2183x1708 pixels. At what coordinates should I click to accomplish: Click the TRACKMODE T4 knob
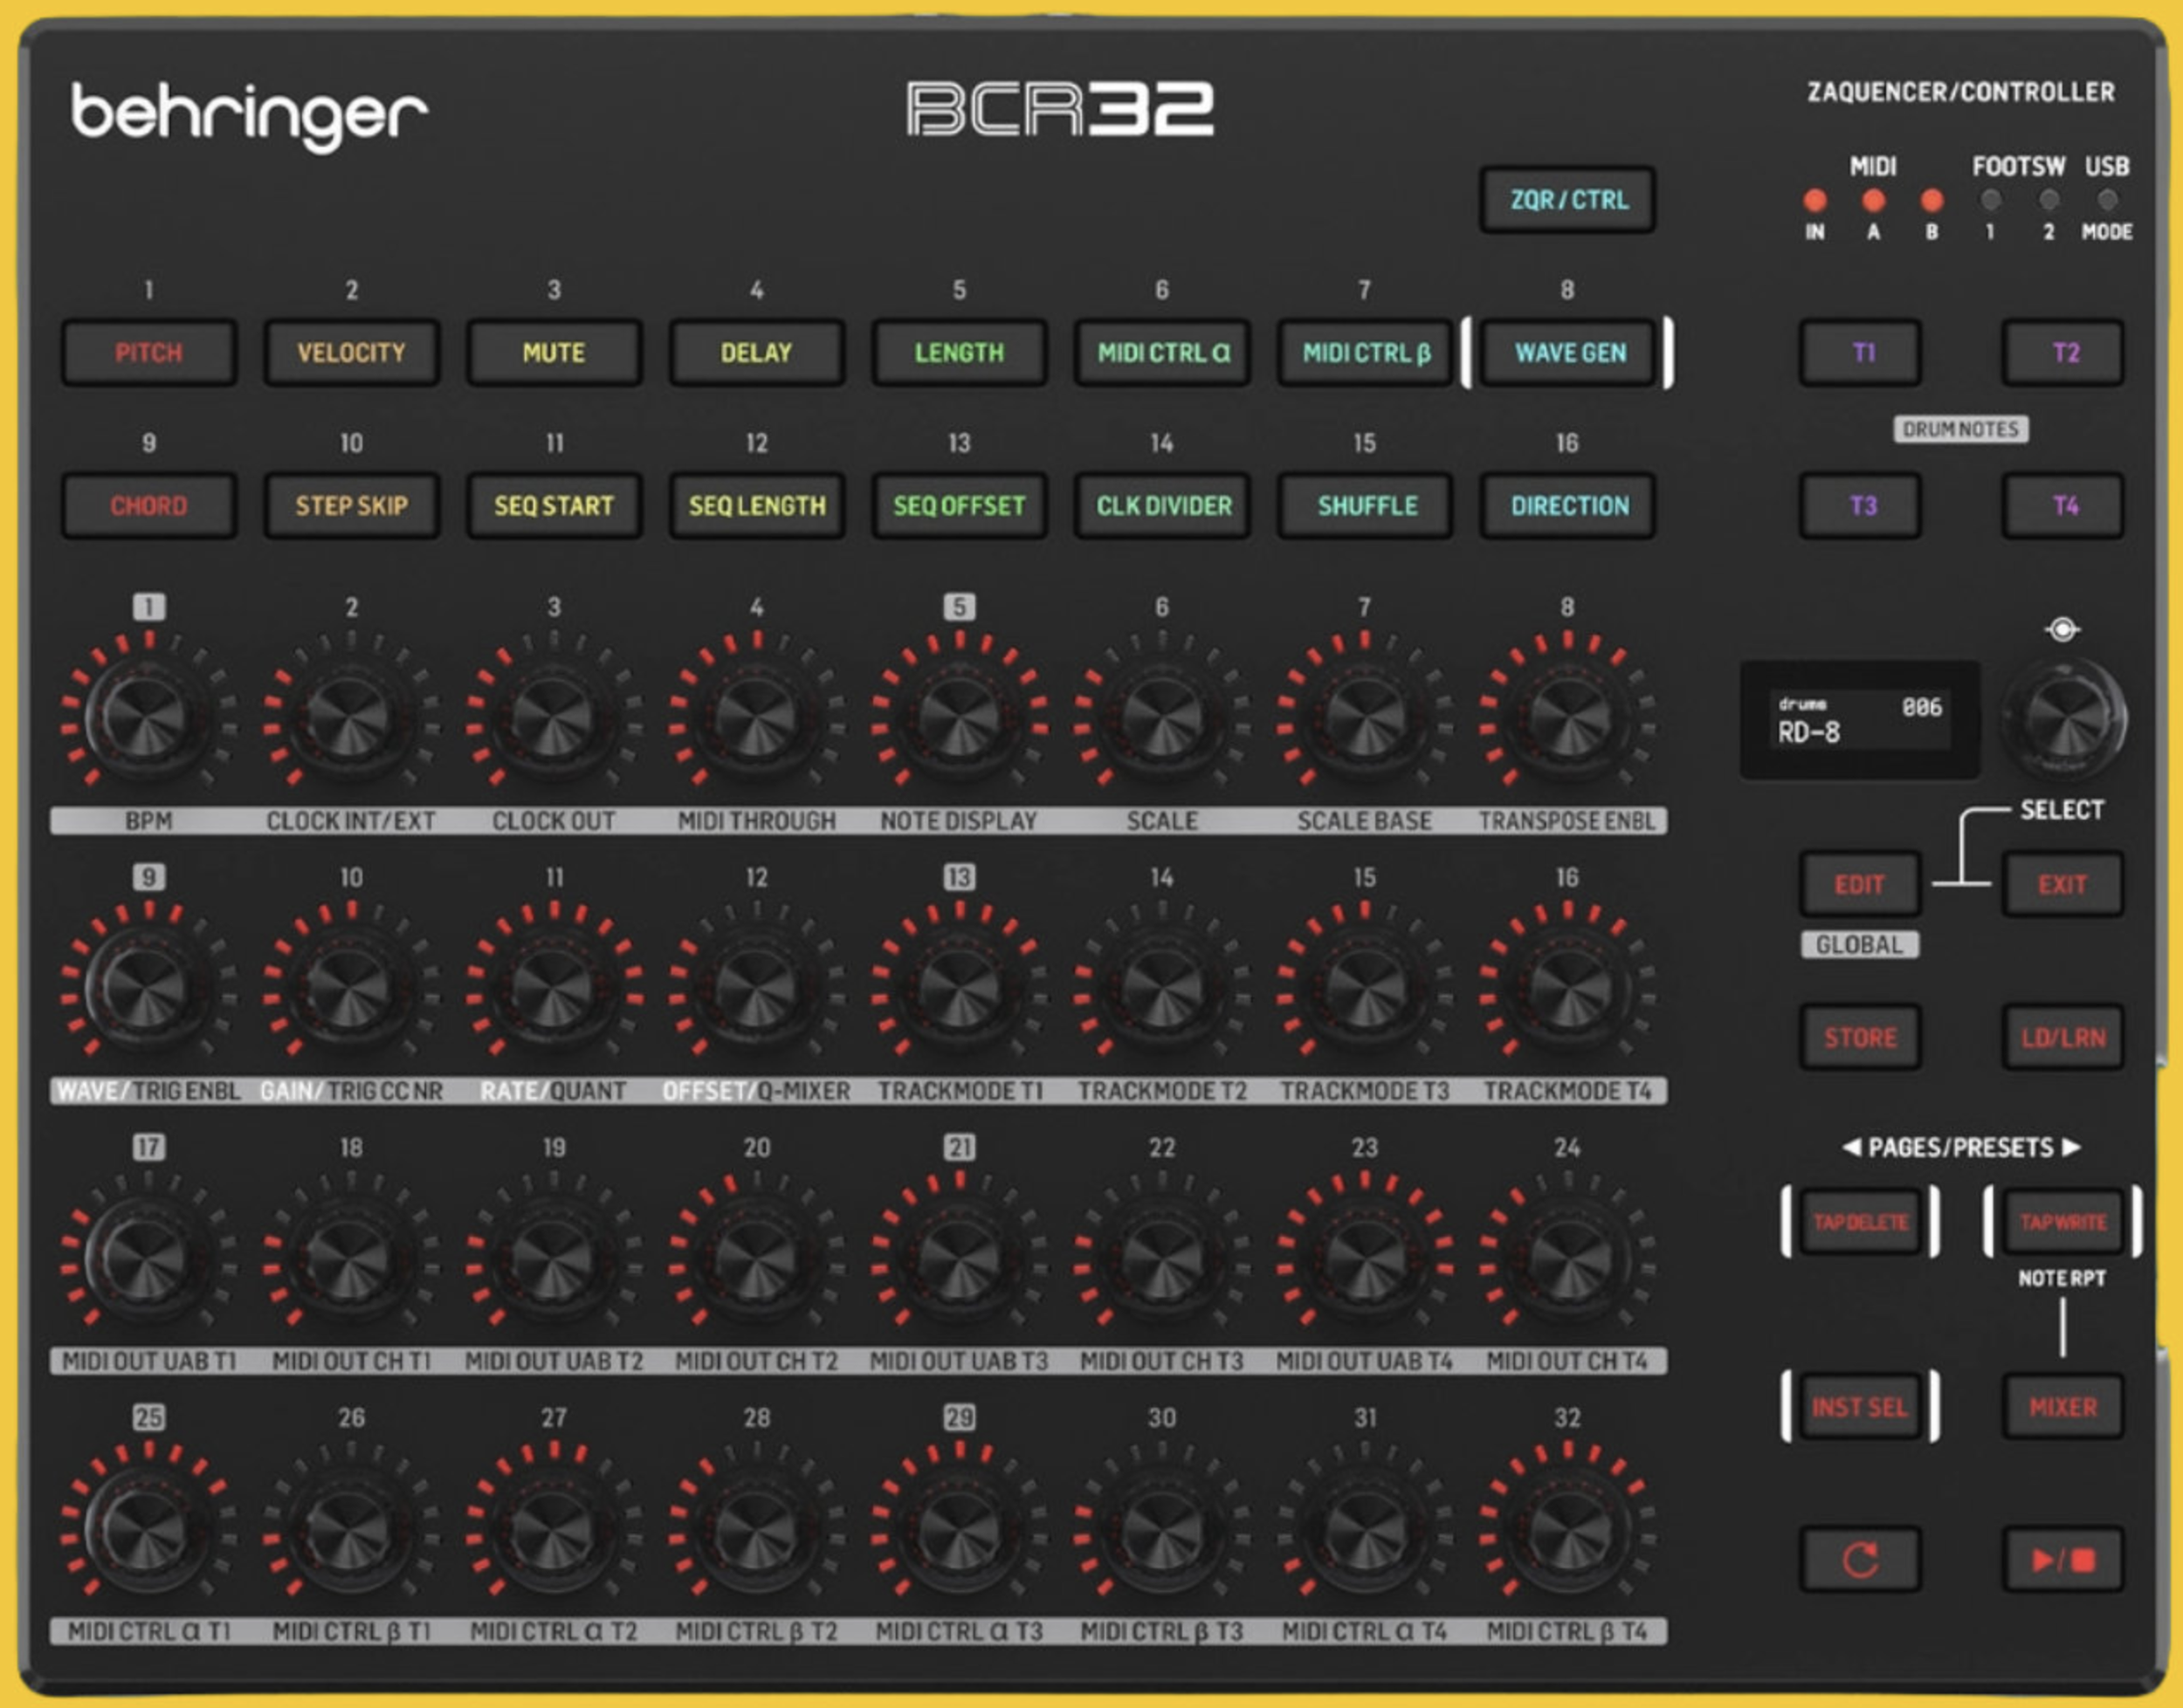coord(1567,987)
